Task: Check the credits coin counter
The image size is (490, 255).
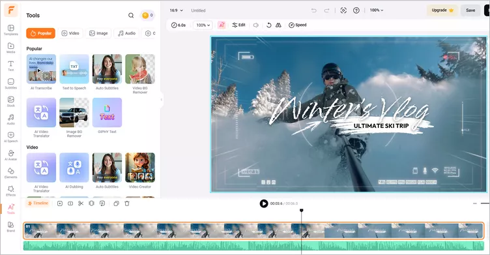Action: click(x=147, y=15)
